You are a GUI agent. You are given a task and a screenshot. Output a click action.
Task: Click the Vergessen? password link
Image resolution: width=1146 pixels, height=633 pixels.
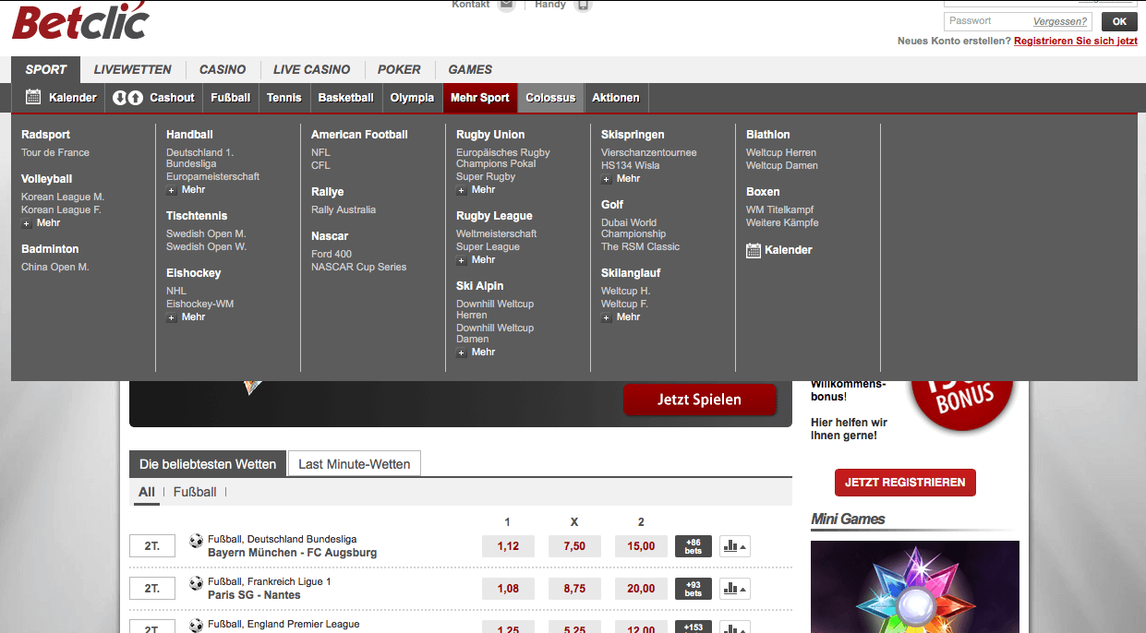[x=1061, y=21]
